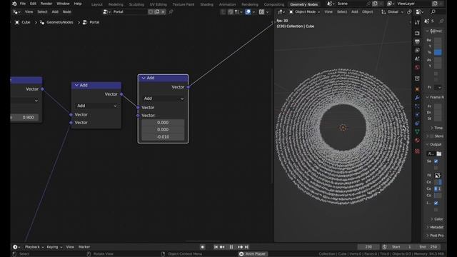The width and height of the screenshot is (457, 257).
Task: Unlink the Portal node group (X icon)
Action: [x=163, y=12]
